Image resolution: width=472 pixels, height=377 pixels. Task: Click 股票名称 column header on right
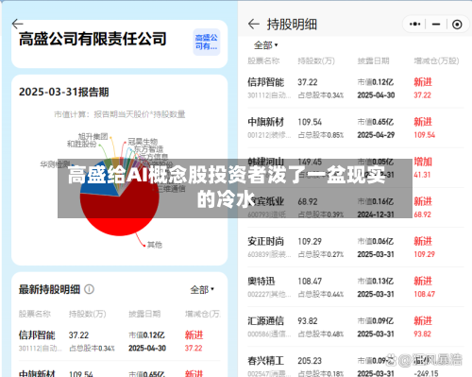[263, 60]
